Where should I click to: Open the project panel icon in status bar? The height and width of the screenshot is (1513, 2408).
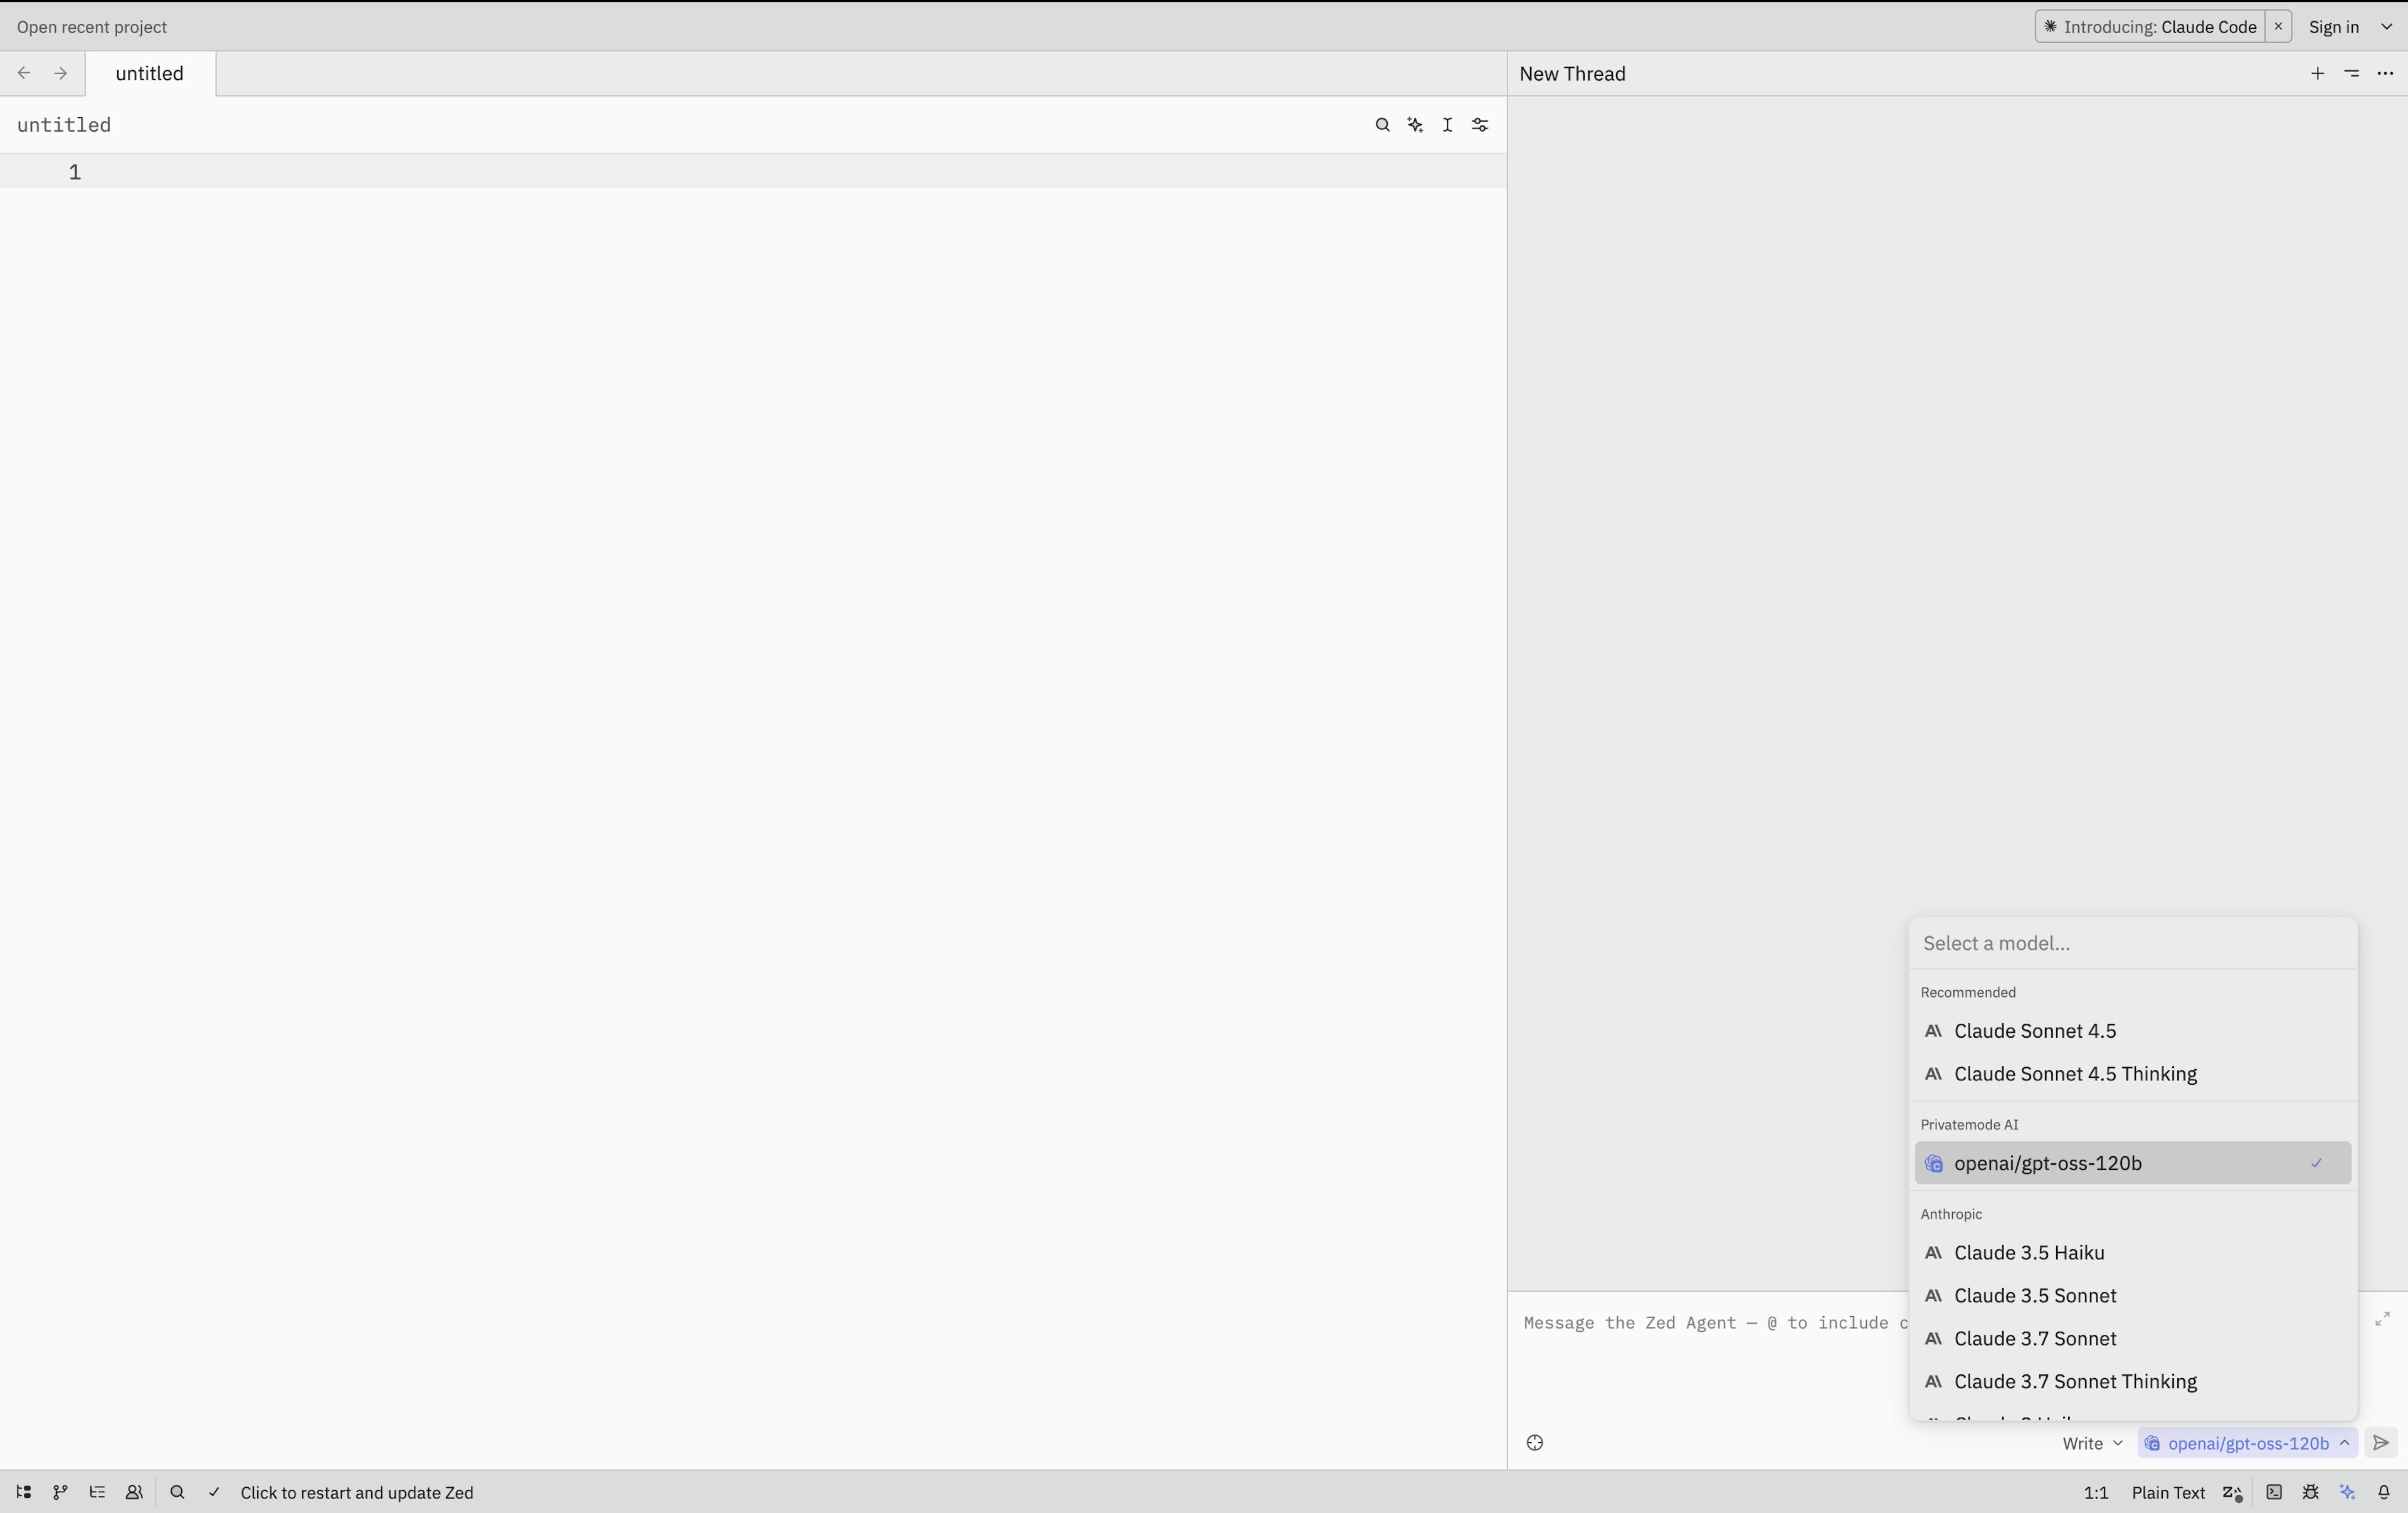(x=23, y=1492)
